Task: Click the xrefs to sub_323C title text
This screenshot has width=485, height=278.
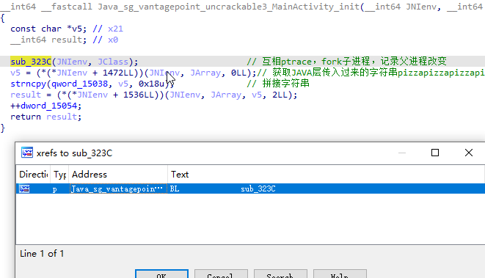Action: 74,153
